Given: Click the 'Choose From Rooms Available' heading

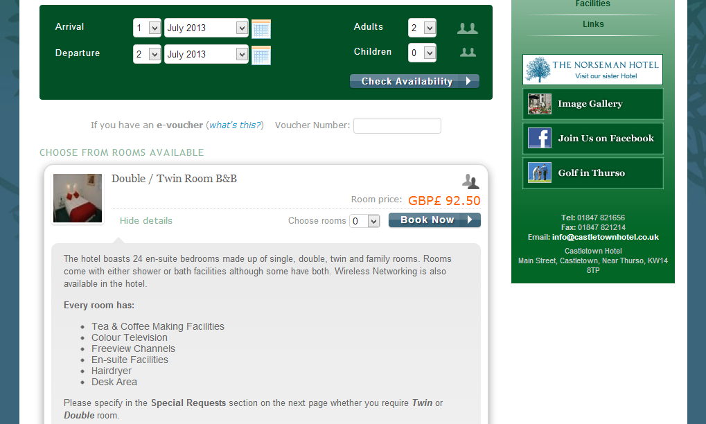Looking at the screenshot, I should (121, 152).
